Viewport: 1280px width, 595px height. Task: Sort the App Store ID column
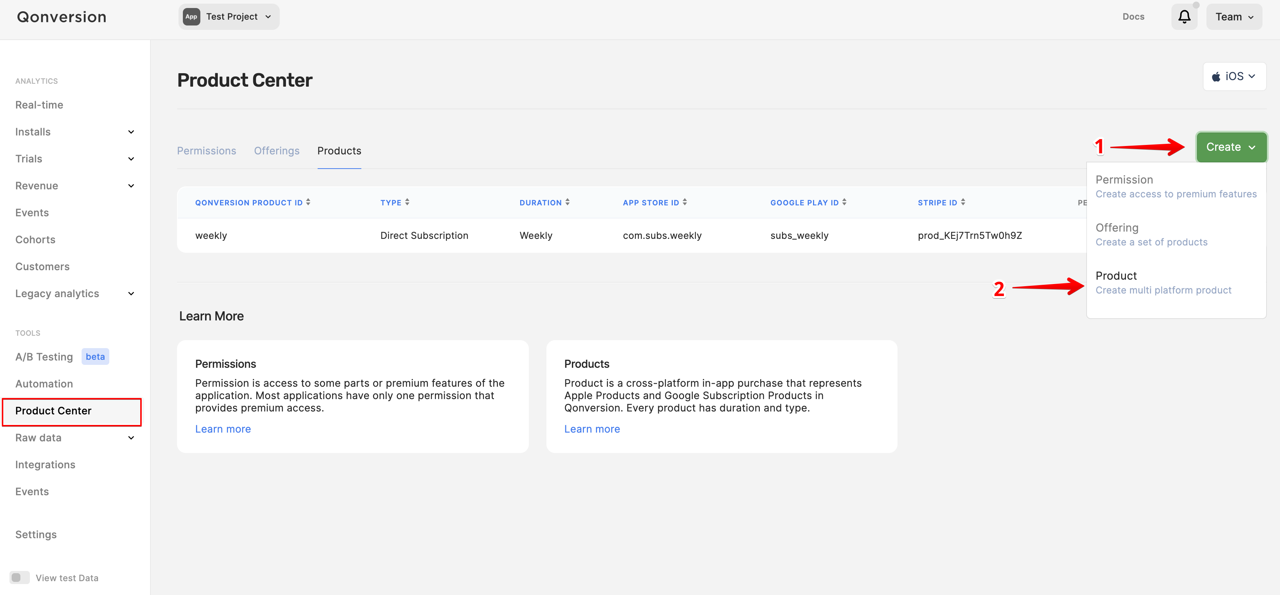pyautogui.click(x=685, y=202)
